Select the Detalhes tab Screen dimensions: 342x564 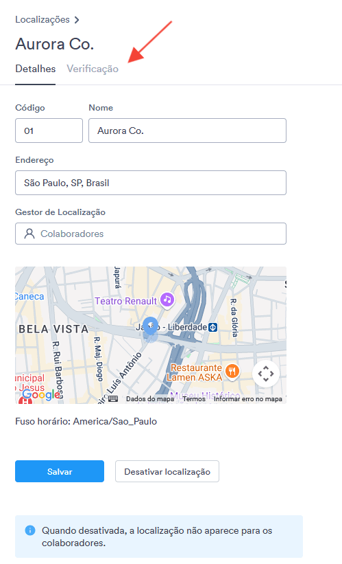pos(35,69)
